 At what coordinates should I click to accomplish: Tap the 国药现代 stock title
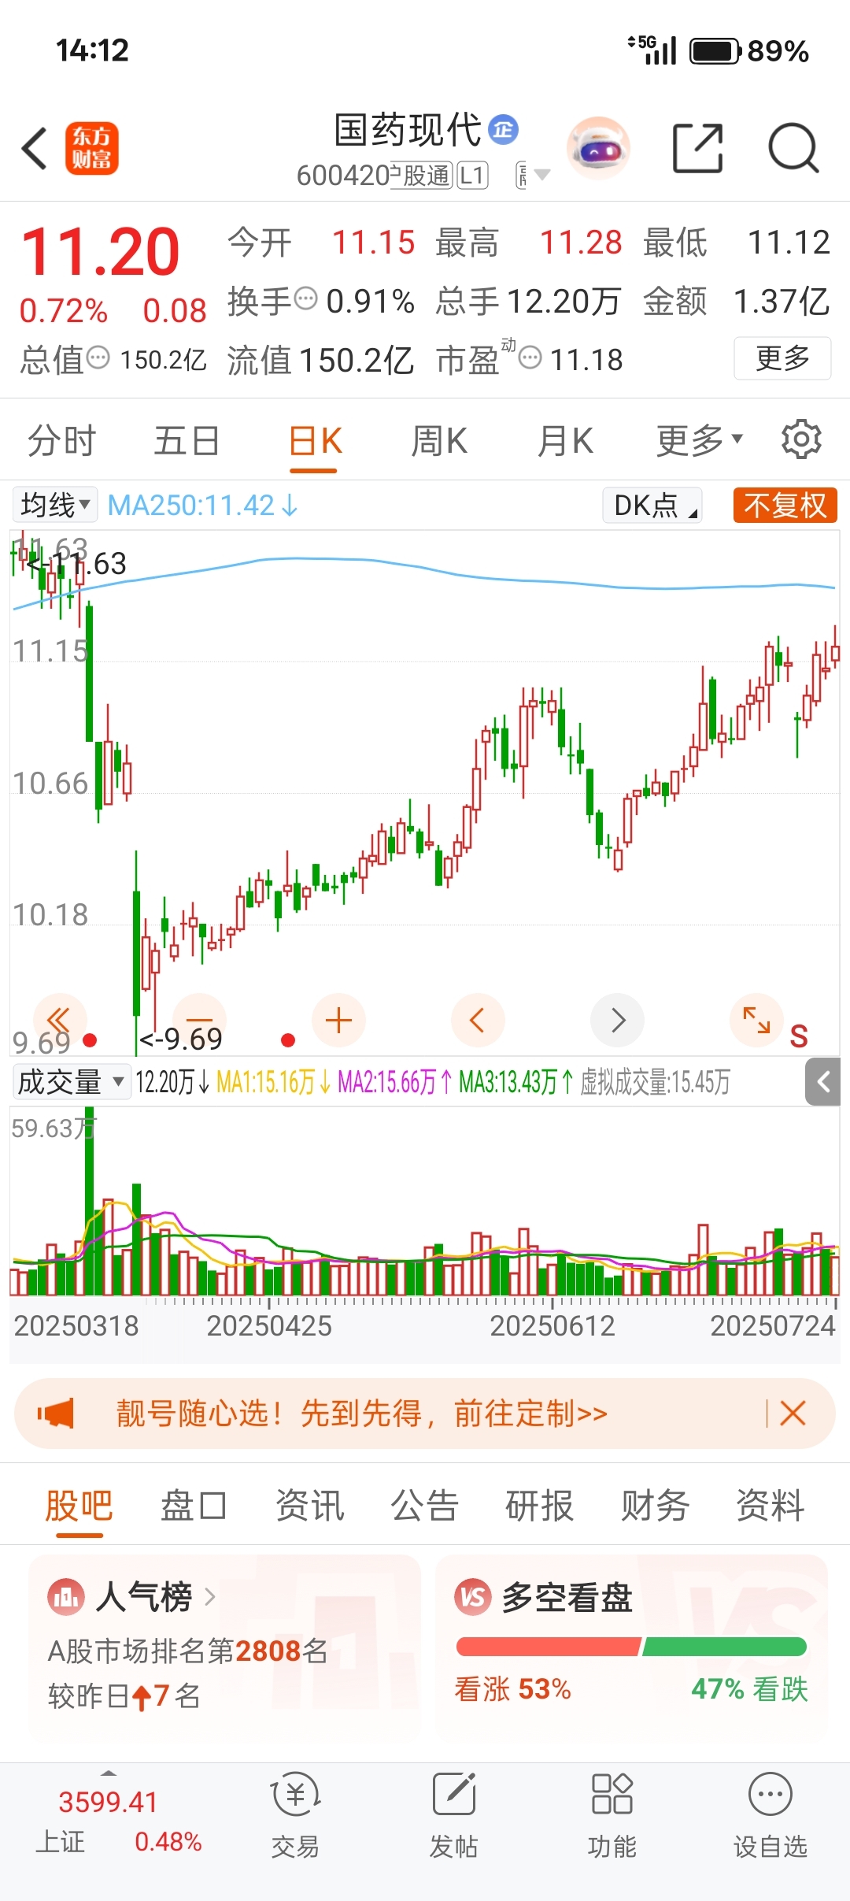click(407, 130)
